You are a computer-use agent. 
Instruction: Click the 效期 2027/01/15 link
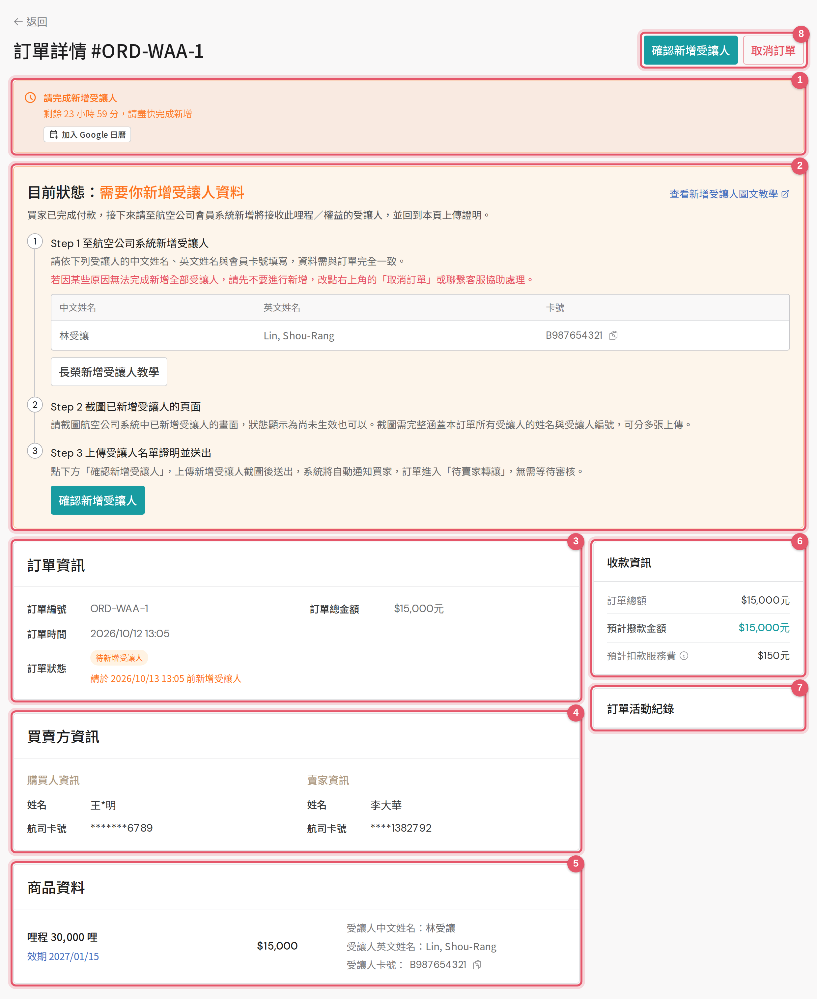tap(63, 956)
